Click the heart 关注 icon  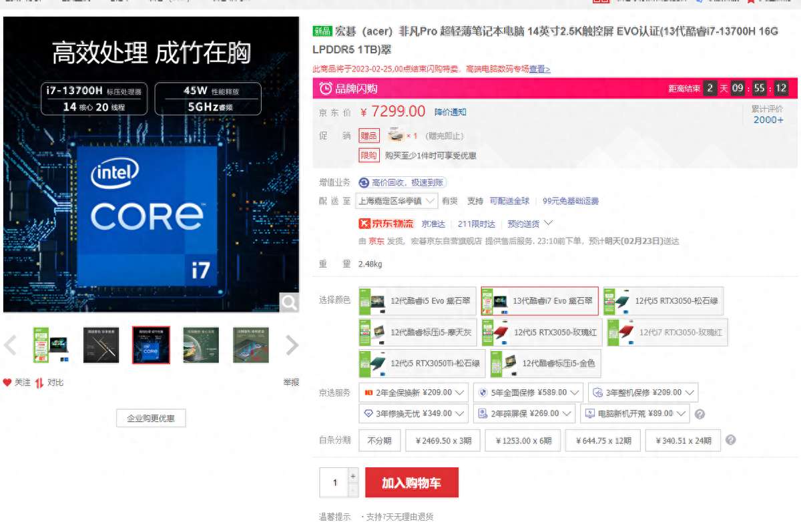point(7,382)
